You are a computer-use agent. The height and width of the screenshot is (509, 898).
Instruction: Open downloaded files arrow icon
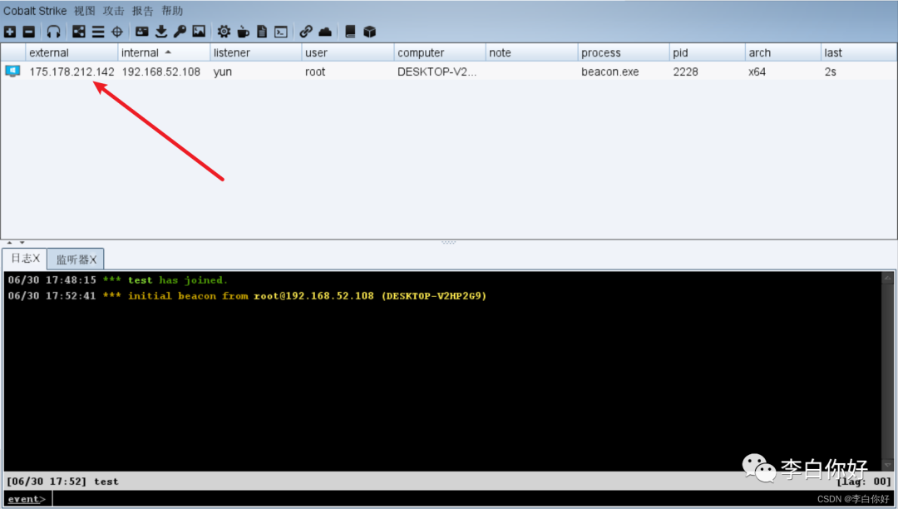coord(161,32)
